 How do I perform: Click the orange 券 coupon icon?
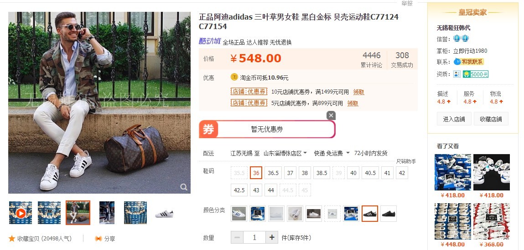tap(208, 129)
